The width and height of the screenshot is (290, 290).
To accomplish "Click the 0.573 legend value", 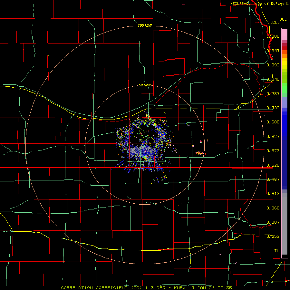I will (273, 151).
